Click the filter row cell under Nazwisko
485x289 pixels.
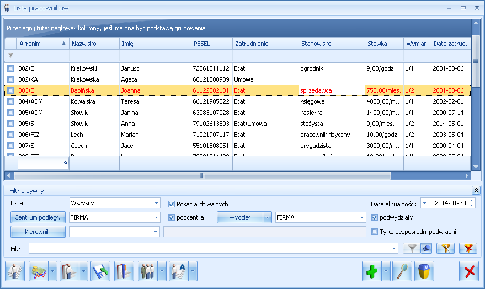tap(94, 56)
